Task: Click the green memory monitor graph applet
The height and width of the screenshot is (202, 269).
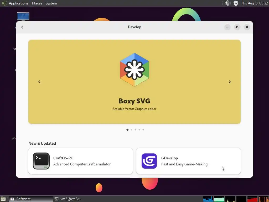Action: point(219,199)
